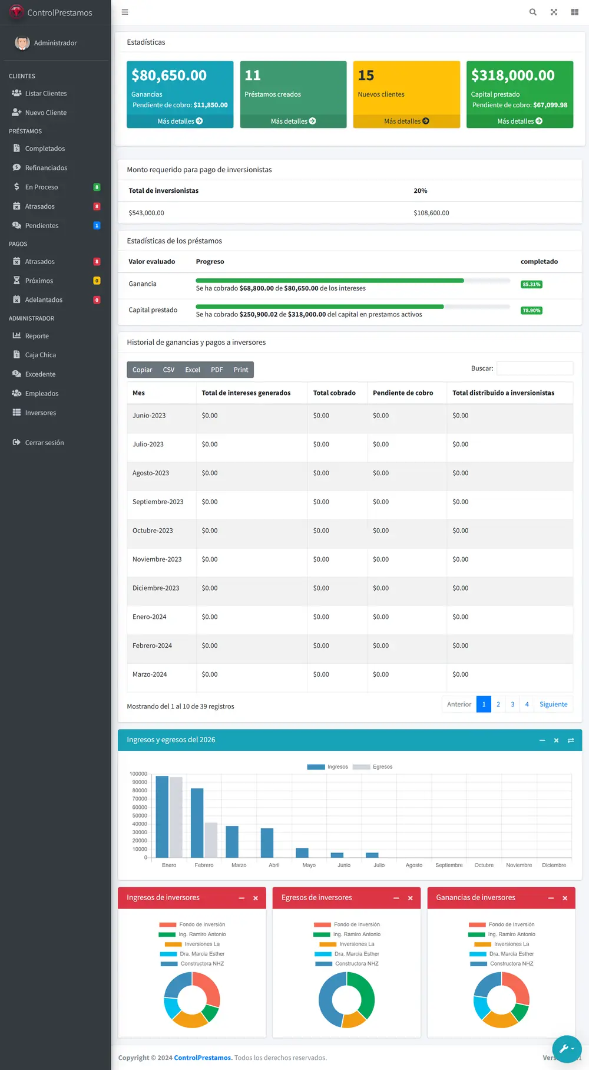This screenshot has width=589, height=1070.
Task: Close the Ingresos de inversores card
Action: pos(256,898)
